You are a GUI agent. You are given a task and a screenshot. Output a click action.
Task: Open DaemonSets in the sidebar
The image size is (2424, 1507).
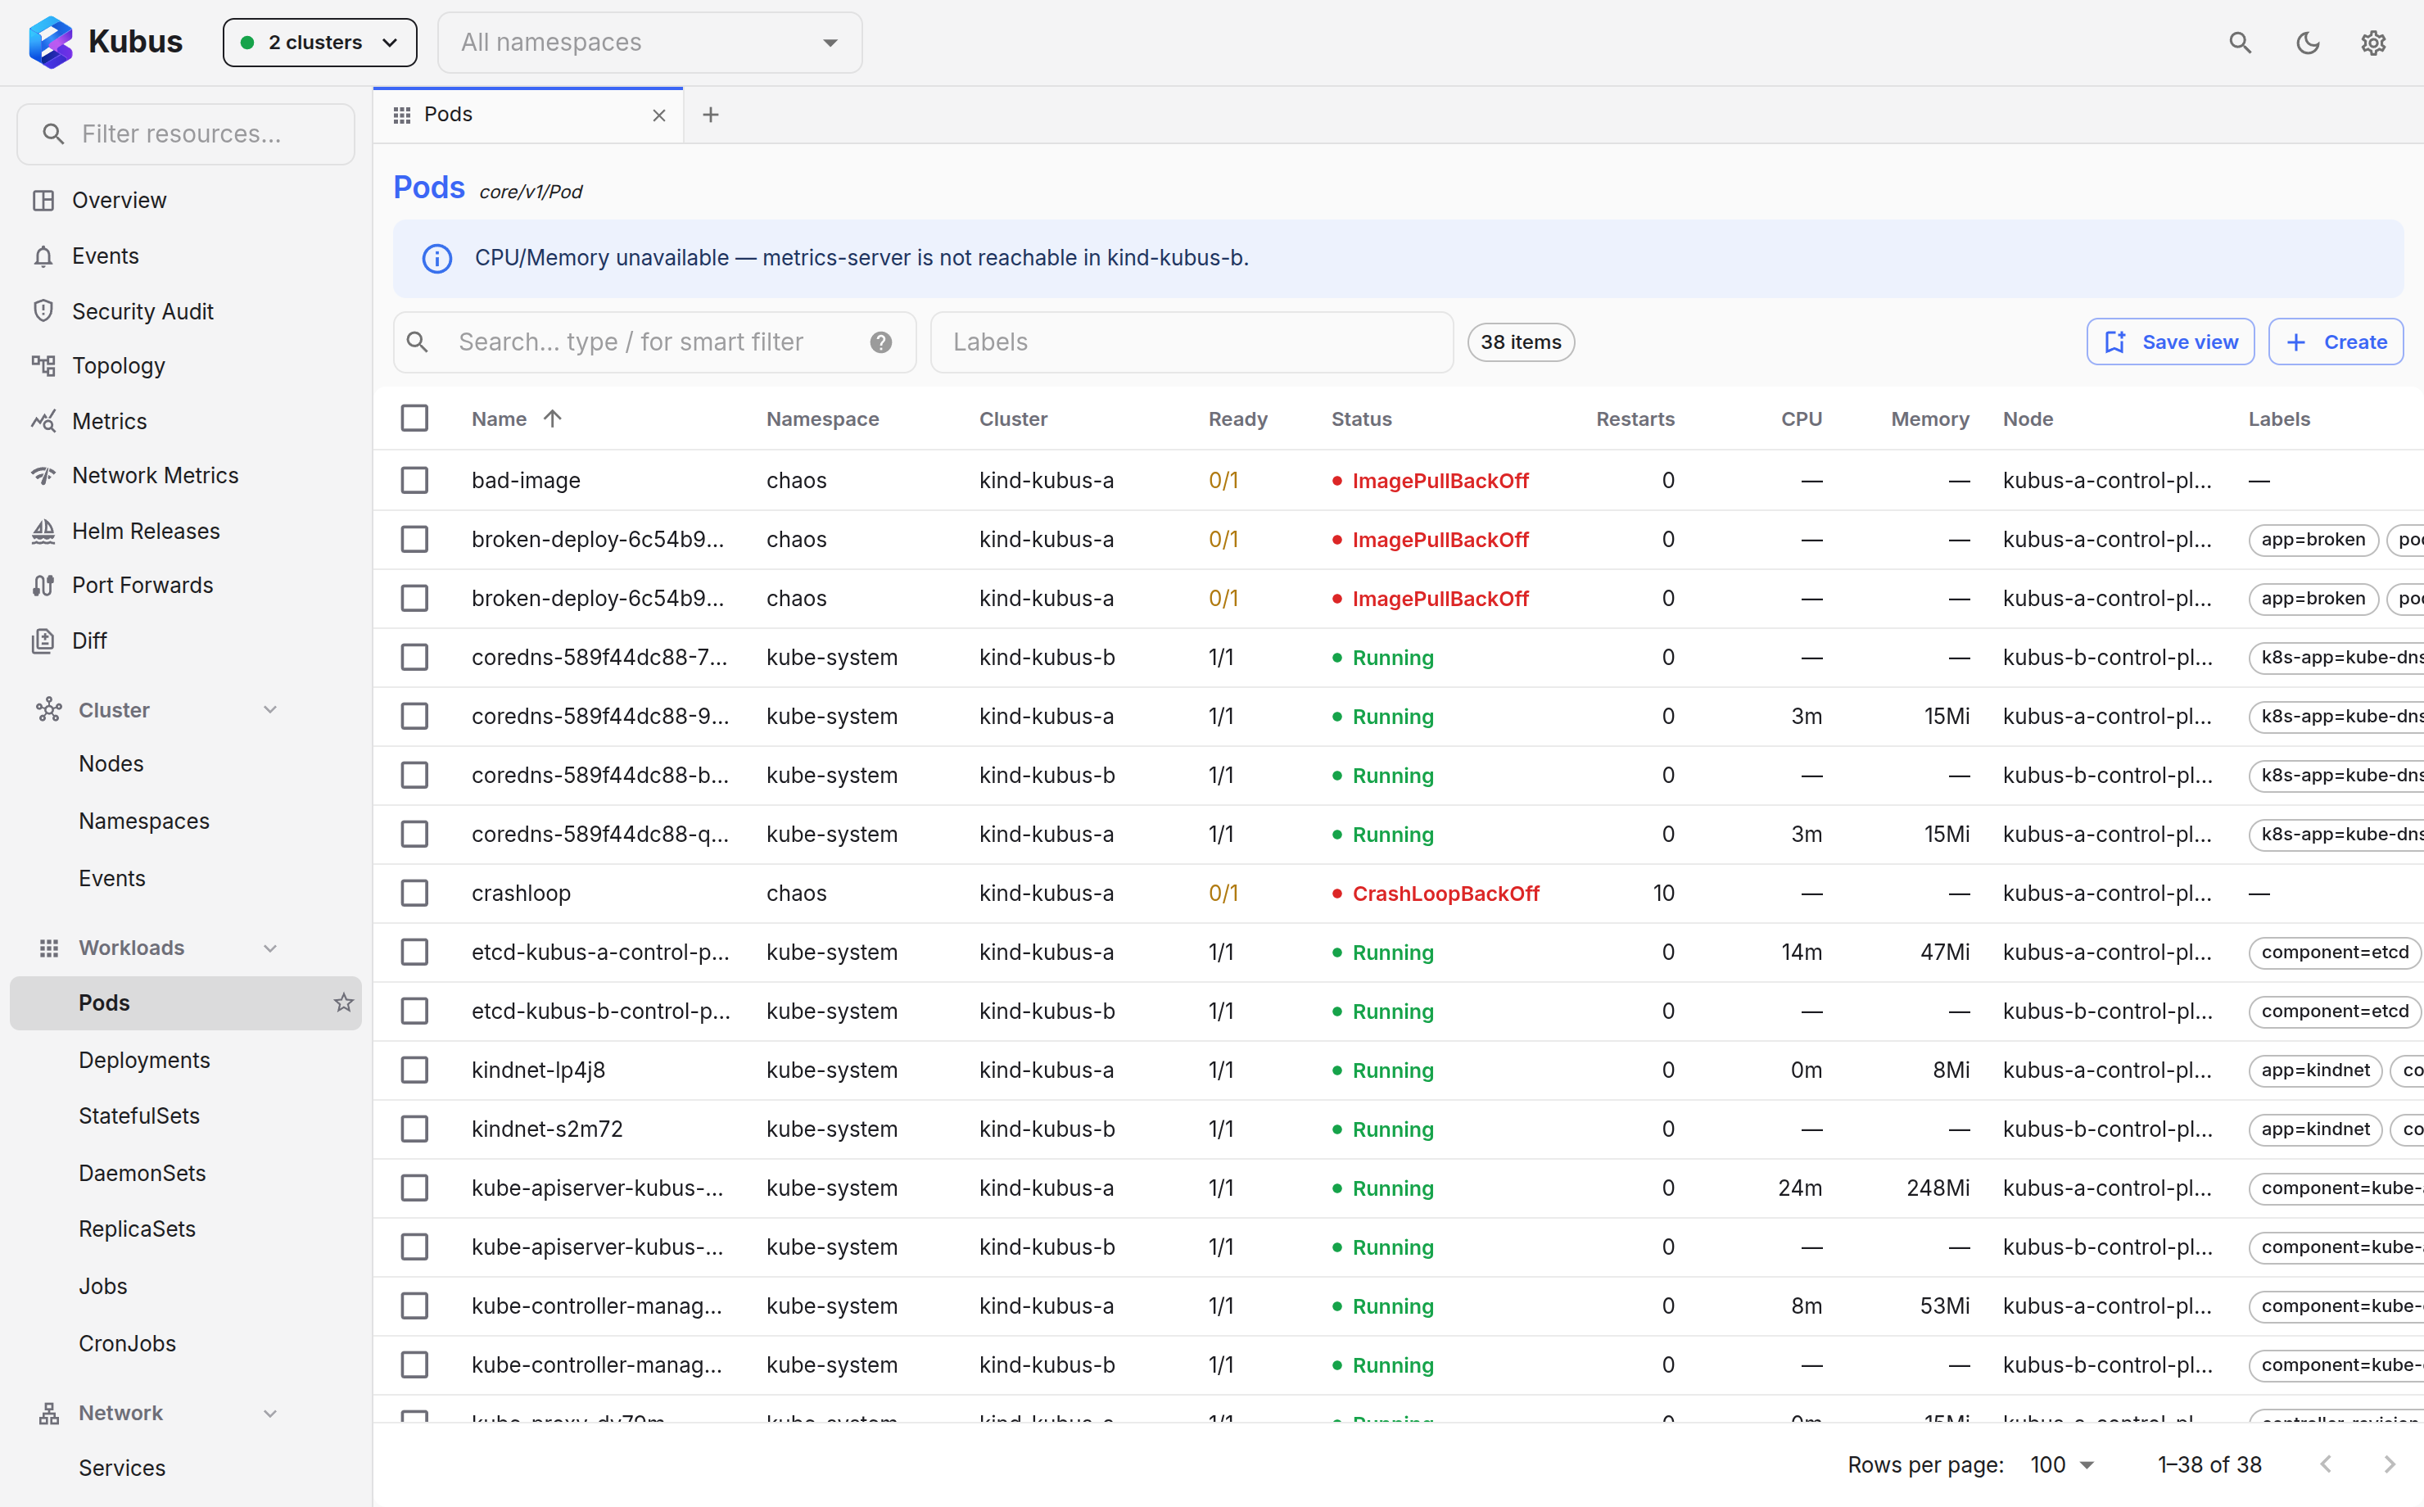(142, 1173)
